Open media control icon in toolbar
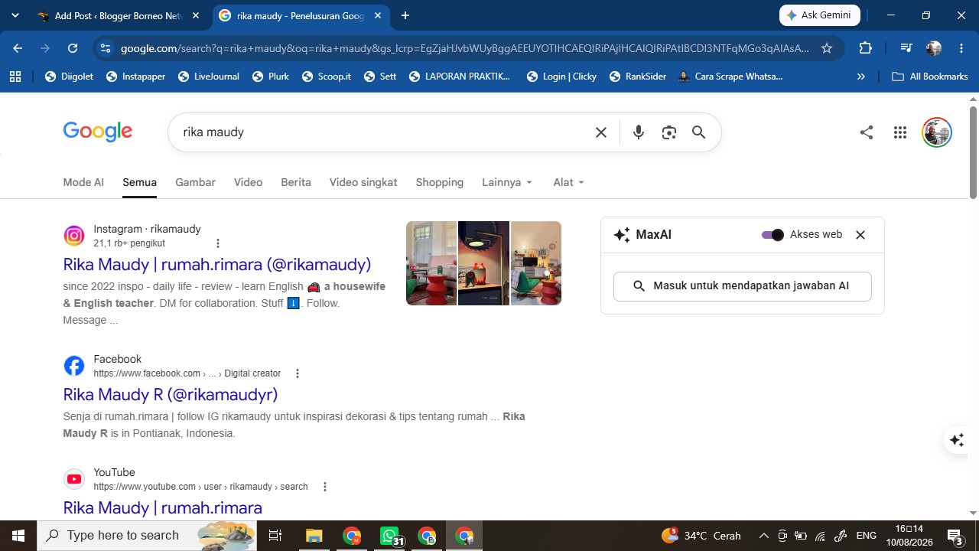 pyautogui.click(x=906, y=48)
